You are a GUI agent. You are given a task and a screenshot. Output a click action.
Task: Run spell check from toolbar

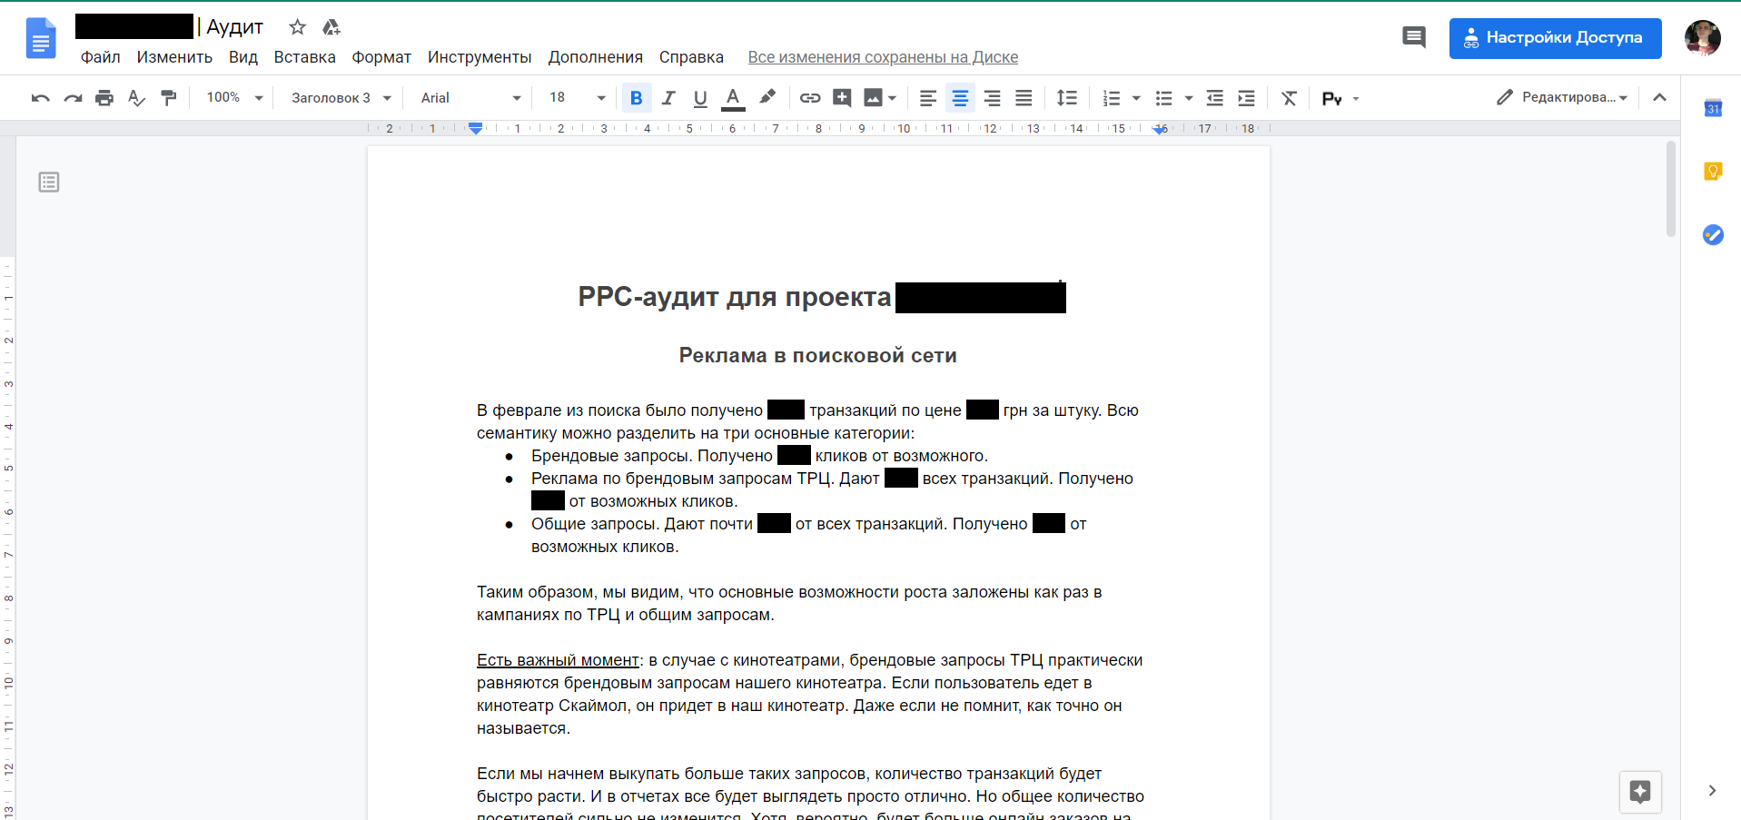136,98
